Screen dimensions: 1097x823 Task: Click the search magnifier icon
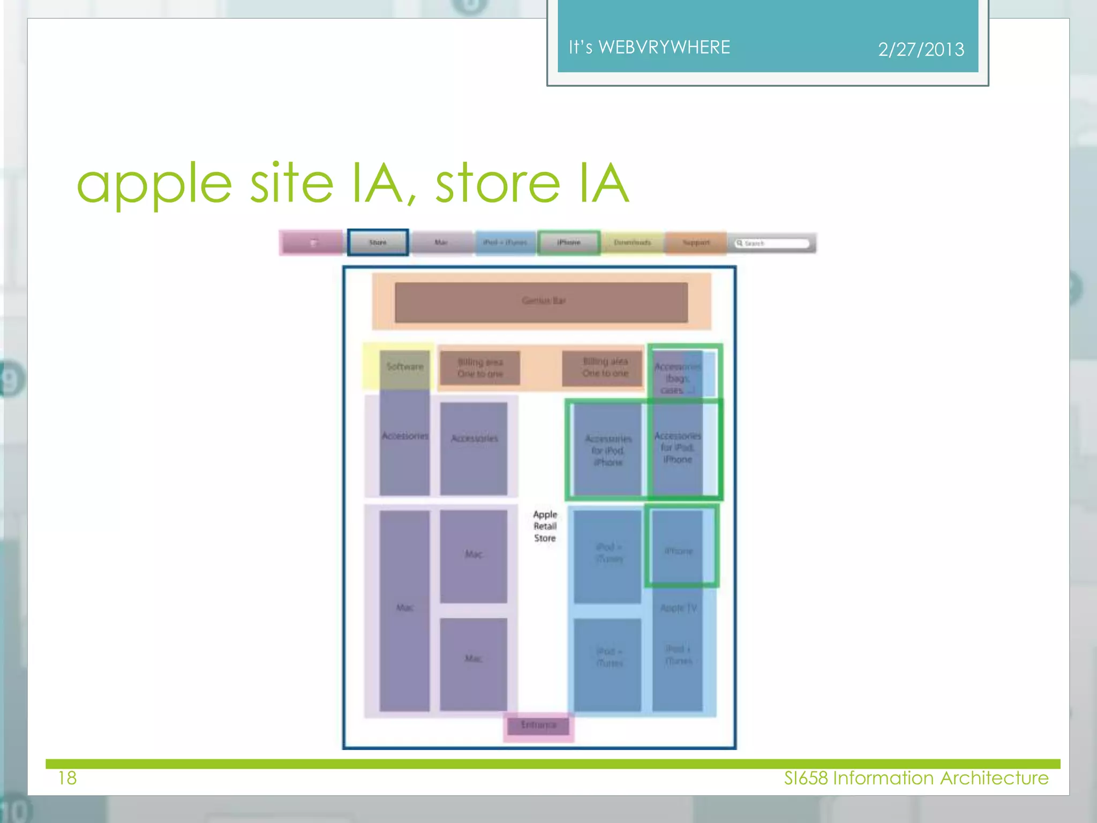740,243
